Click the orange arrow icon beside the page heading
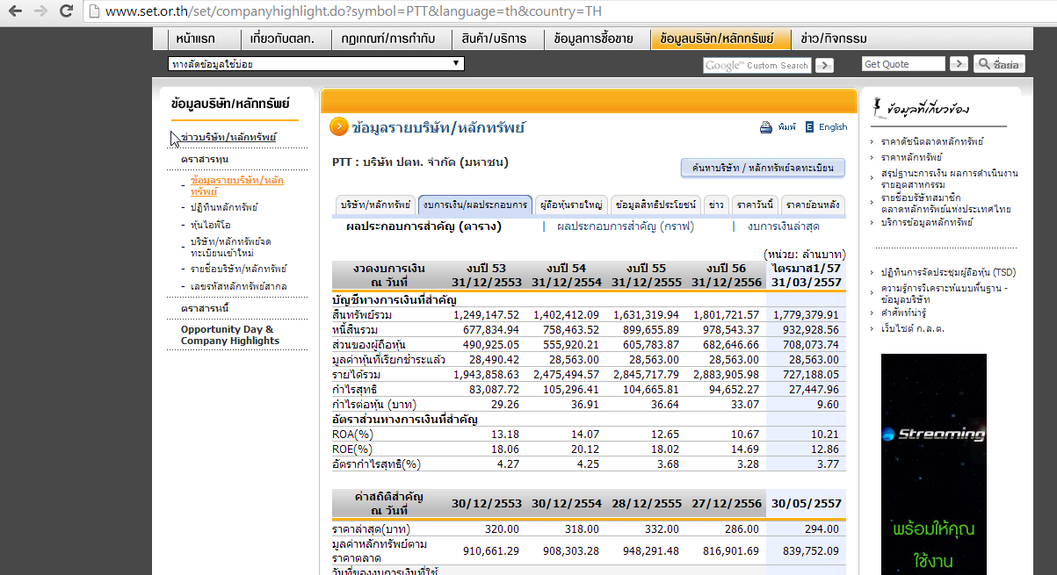1057x575 pixels. coord(338,127)
